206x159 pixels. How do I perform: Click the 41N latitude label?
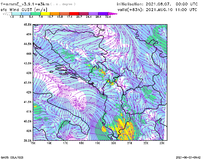tap(29, 112)
